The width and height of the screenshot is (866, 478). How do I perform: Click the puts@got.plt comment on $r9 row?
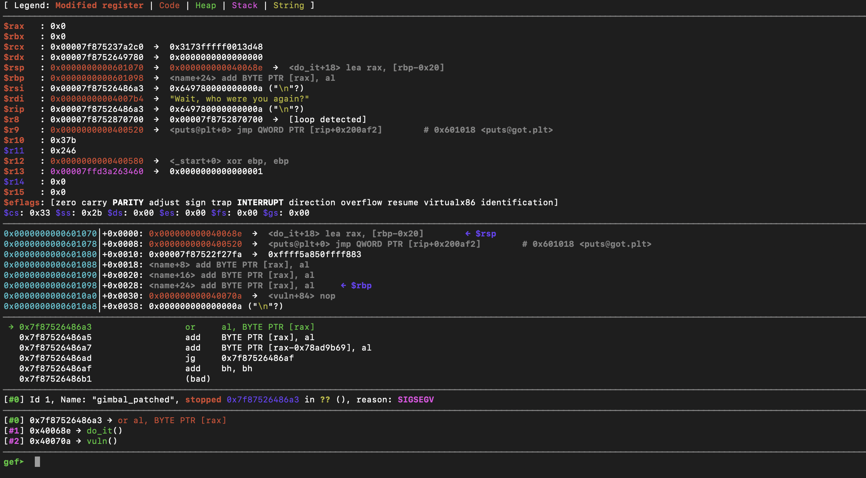click(x=488, y=130)
